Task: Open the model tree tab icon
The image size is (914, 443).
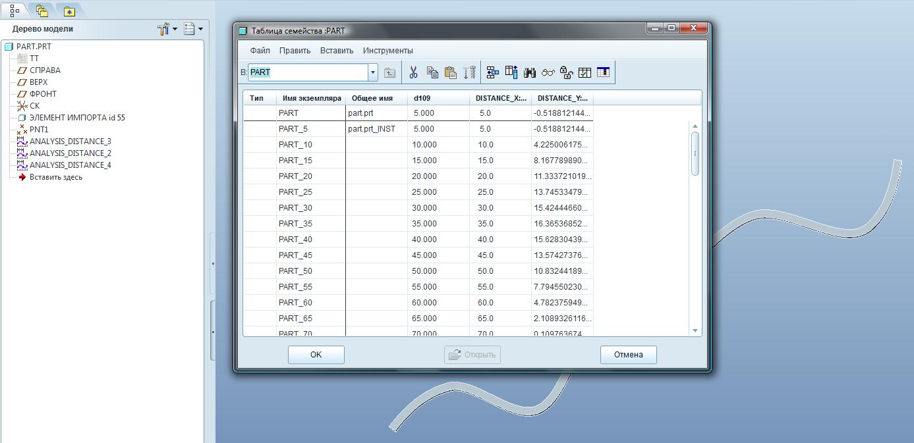Action: pos(14,11)
